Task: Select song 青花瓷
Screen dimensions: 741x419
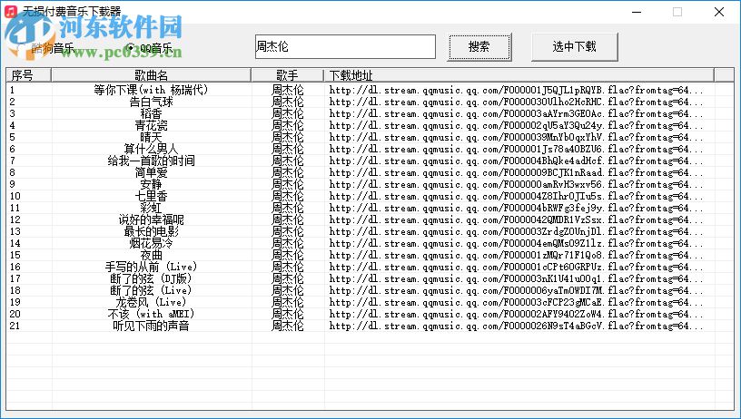Action: (151, 125)
